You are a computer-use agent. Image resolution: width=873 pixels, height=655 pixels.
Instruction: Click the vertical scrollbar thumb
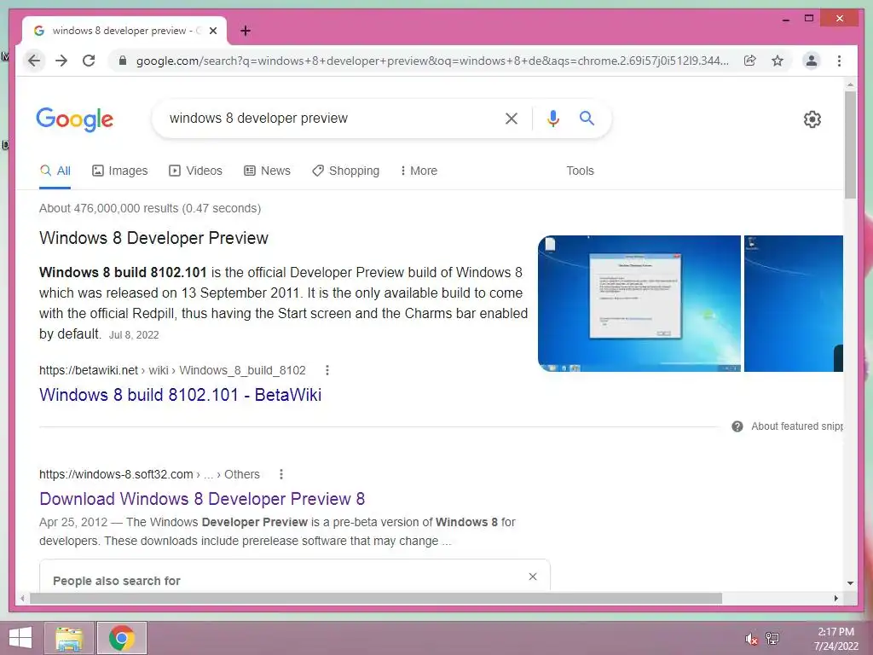pyautogui.click(x=850, y=145)
